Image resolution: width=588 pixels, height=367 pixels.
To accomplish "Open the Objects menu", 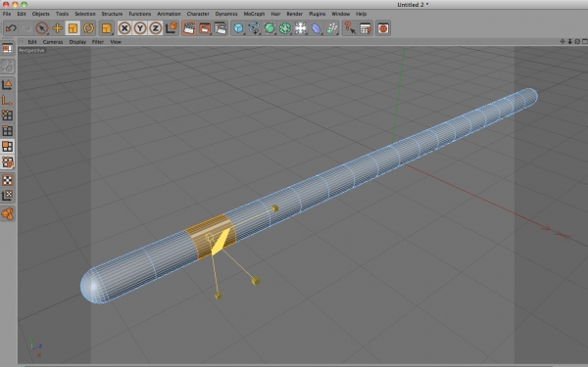I will click(40, 14).
